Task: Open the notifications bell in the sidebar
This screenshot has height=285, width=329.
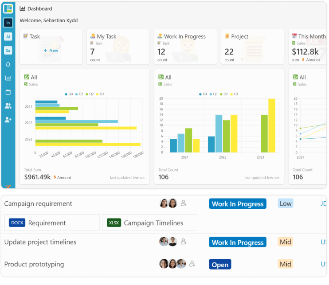Action: click(x=8, y=65)
